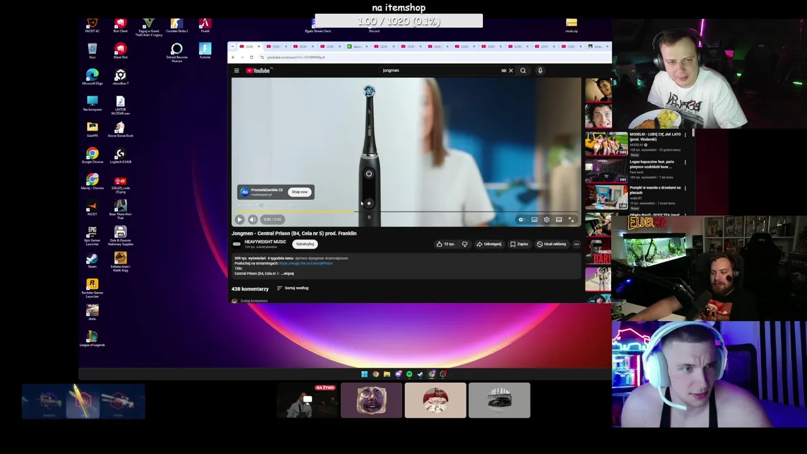
Task: Like the video (12 tys.)
Action: 444,244
